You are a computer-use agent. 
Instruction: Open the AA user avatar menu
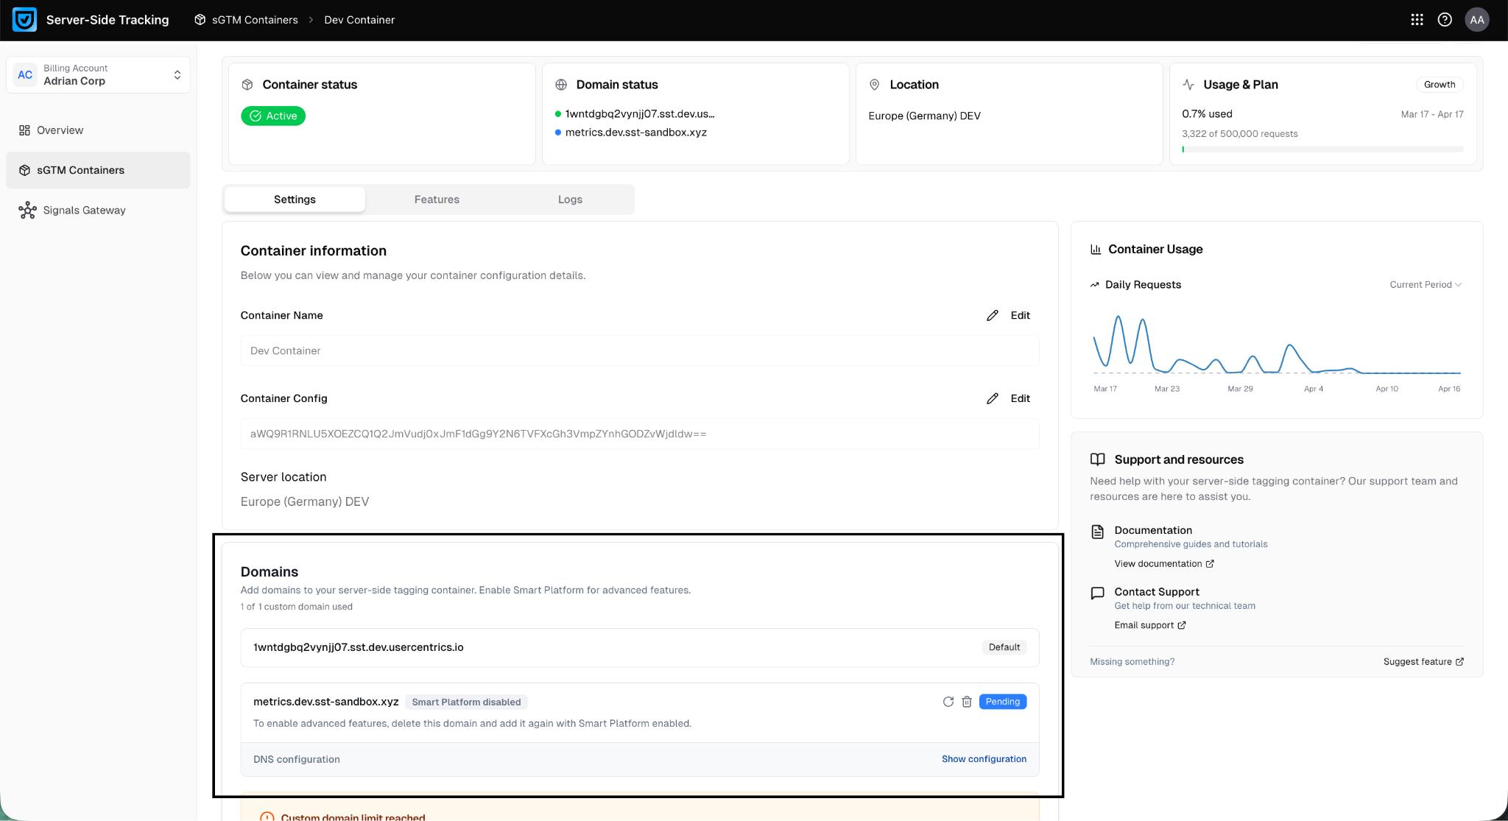[1476, 20]
